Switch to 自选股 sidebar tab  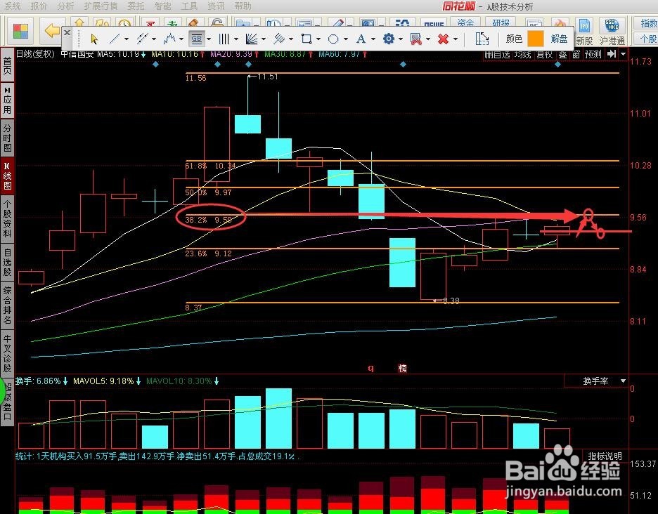pos(7,262)
